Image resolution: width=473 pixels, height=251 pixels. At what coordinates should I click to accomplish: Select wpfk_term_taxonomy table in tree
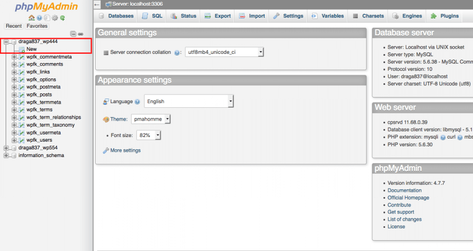click(50, 125)
